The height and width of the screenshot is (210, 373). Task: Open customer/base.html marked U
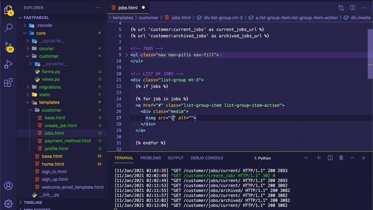pyautogui.click(x=55, y=118)
